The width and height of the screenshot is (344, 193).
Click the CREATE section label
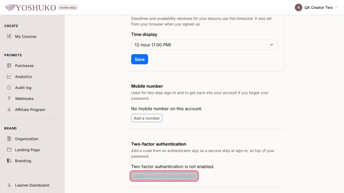pos(11,26)
